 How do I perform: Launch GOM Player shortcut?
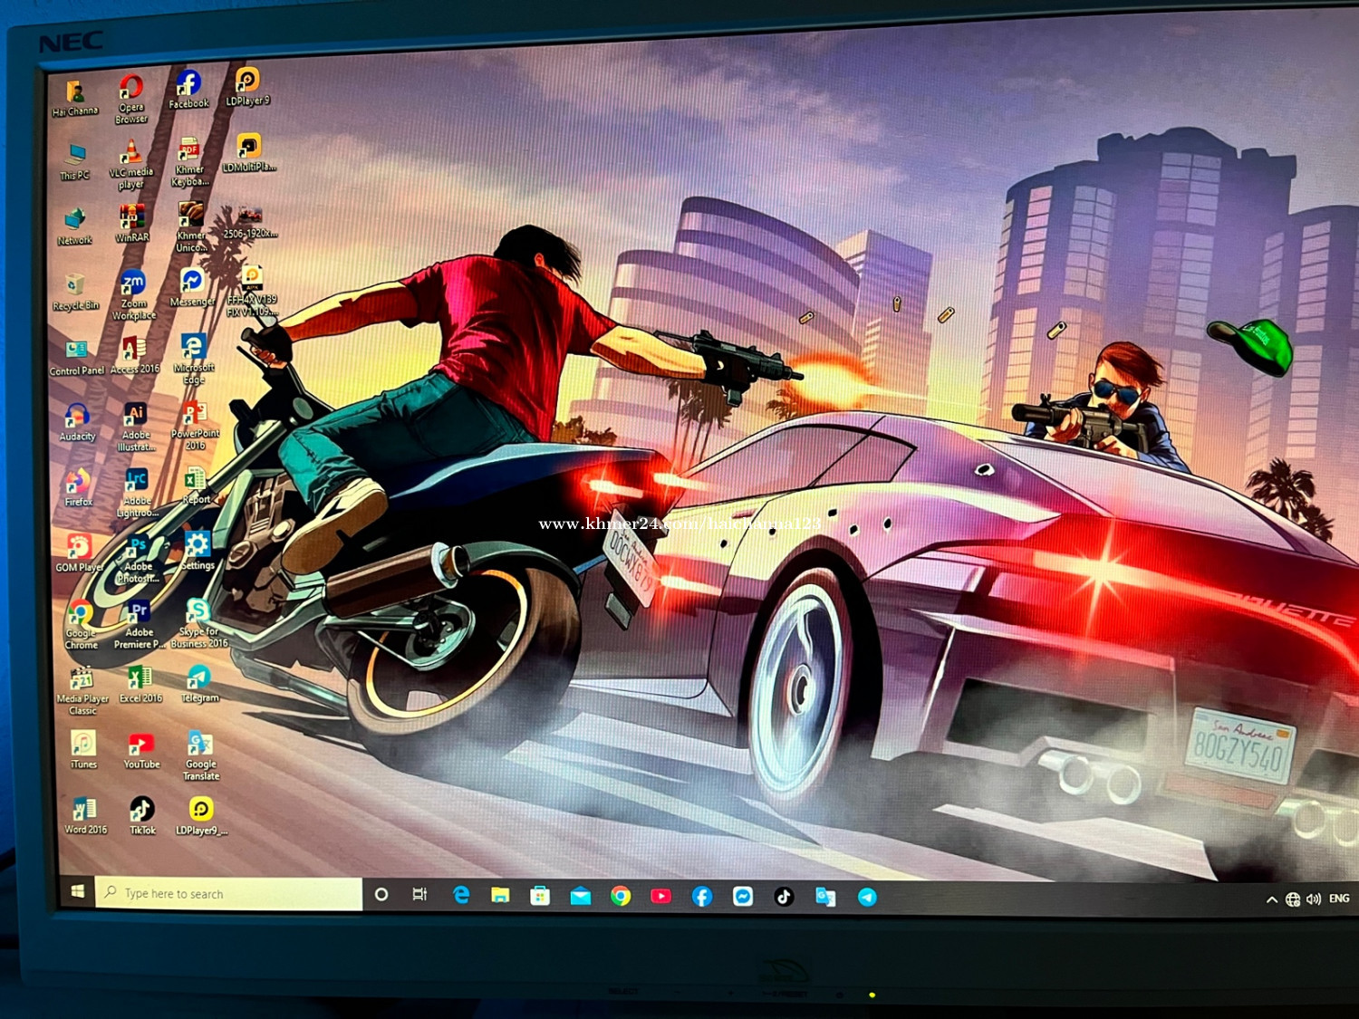[x=79, y=554]
